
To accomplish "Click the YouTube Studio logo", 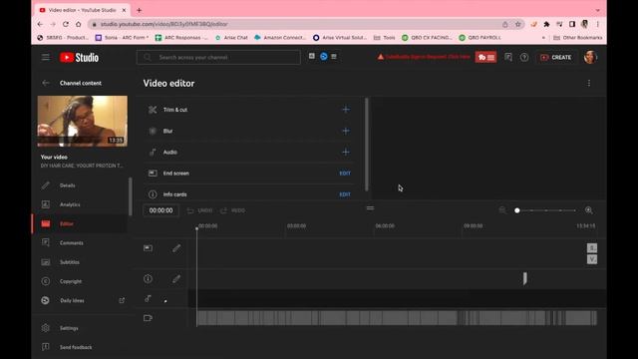I will 79,58.
